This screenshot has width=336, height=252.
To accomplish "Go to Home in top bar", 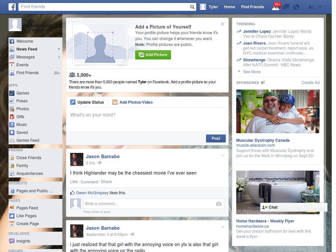I will coord(229,7).
